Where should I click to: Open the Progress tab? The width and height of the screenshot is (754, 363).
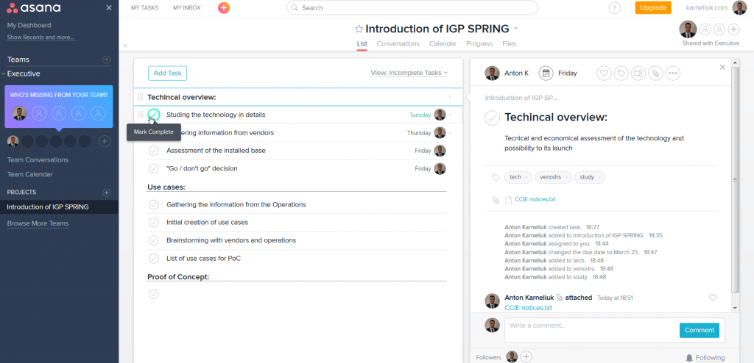click(x=479, y=43)
